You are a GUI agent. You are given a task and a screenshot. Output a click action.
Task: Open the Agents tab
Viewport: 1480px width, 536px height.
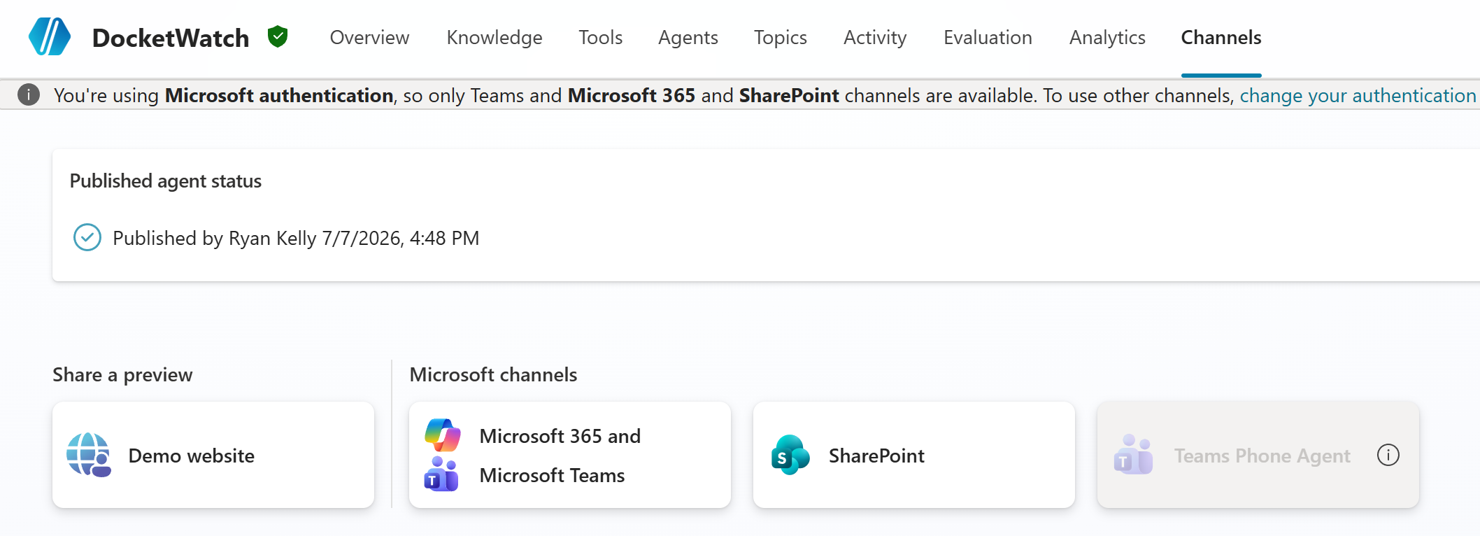point(688,37)
